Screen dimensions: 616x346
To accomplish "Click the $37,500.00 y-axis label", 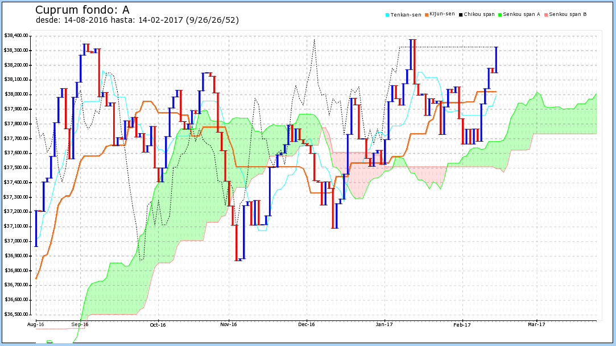I will (x=16, y=168).
